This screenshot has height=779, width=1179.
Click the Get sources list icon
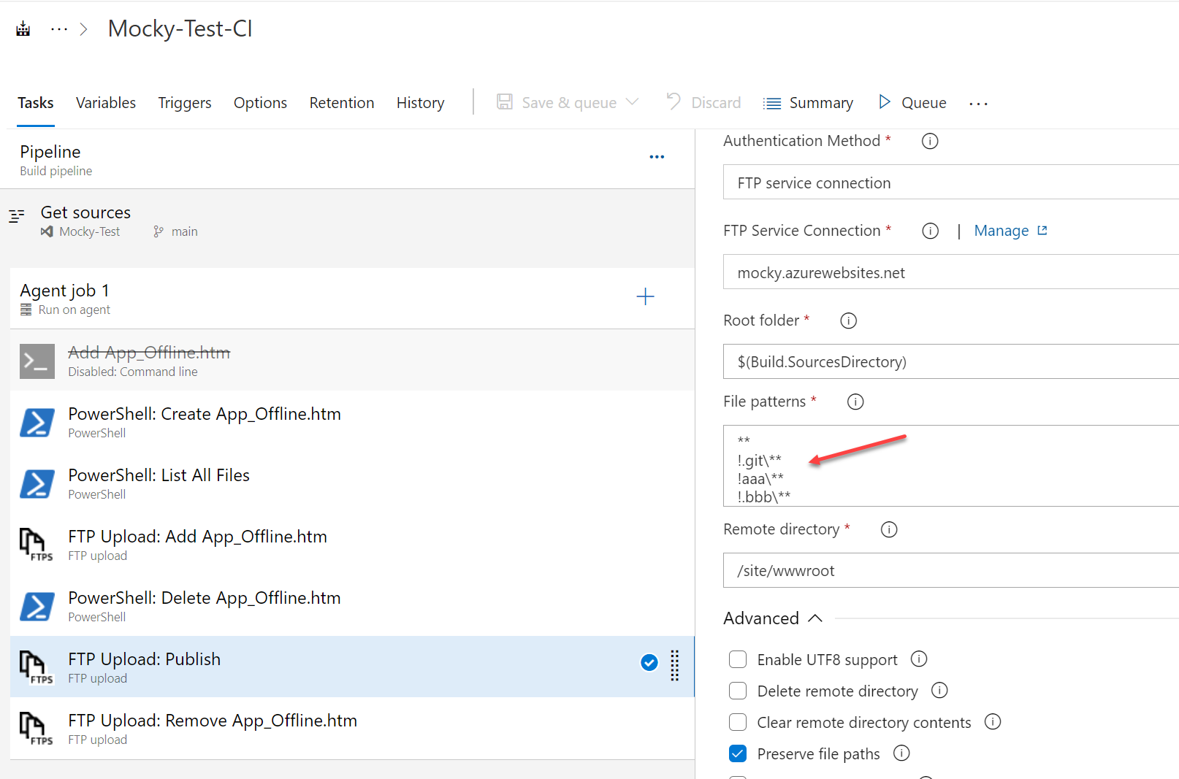[x=17, y=215]
